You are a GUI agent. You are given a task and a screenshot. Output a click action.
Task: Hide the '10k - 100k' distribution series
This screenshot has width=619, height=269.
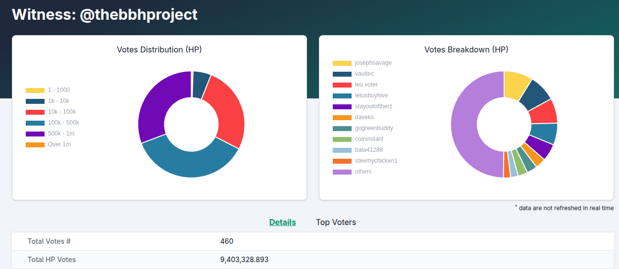pyautogui.click(x=48, y=112)
